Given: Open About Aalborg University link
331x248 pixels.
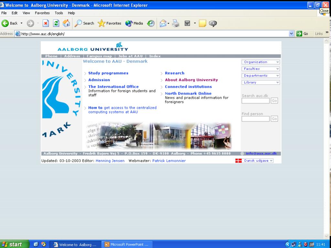Looking at the screenshot, I should click(x=191, y=80).
